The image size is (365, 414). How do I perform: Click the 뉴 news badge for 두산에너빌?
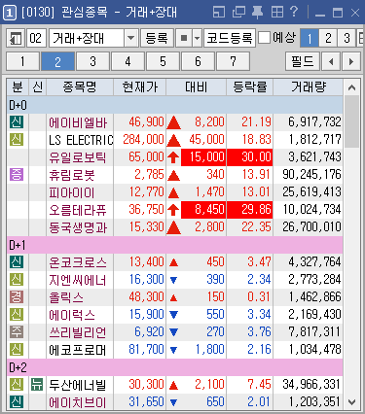(x=37, y=385)
